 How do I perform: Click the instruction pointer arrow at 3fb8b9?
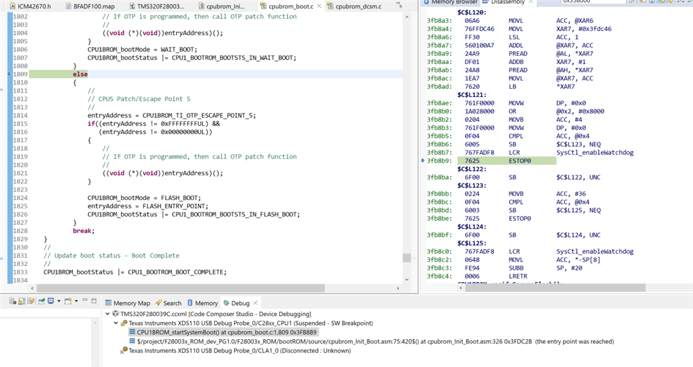pyautogui.click(x=423, y=161)
